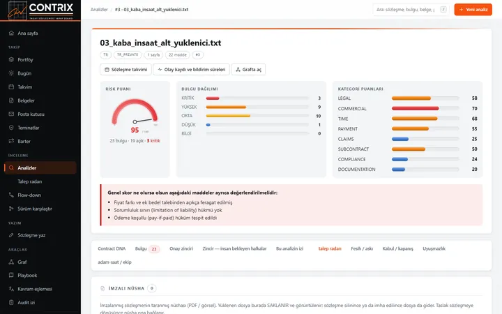Click the Commercial category score bar
This screenshot has height=314, width=502.
click(425, 108)
